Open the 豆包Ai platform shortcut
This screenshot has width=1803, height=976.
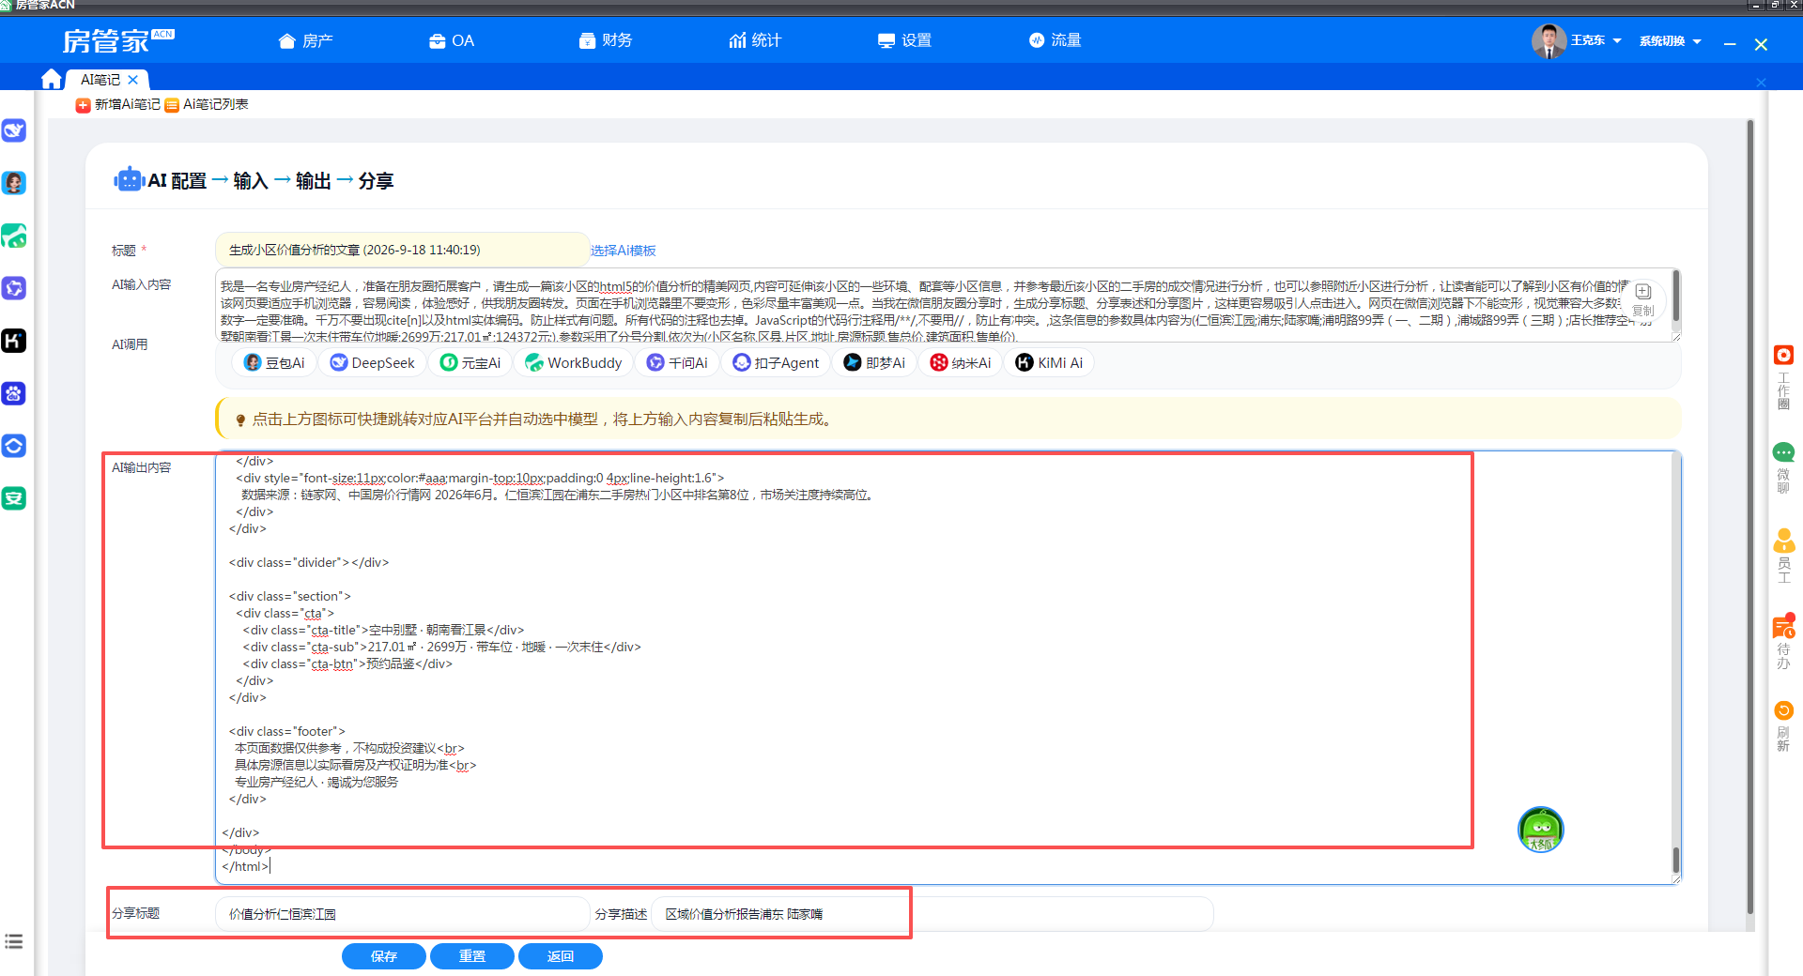[x=274, y=363]
